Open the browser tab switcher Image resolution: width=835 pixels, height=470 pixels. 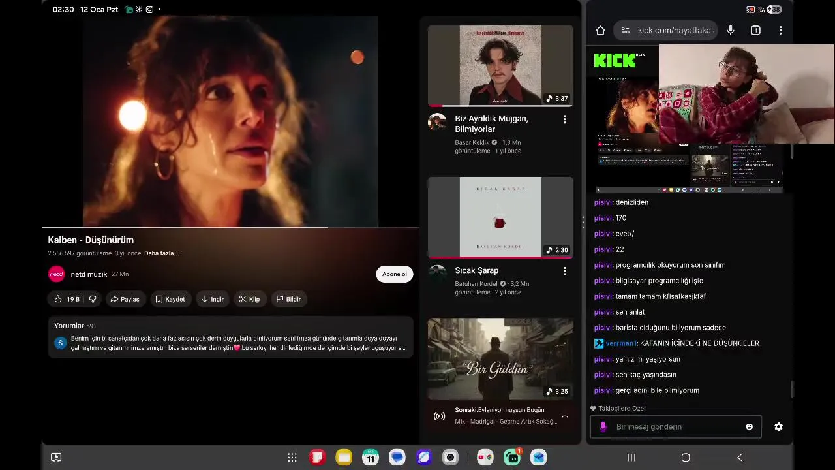755,30
